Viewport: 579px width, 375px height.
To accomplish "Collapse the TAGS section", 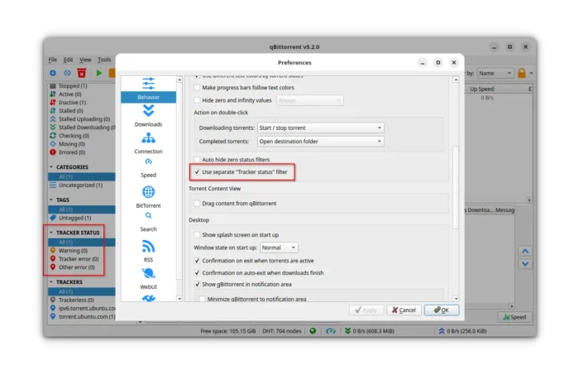I will point(51,200).
